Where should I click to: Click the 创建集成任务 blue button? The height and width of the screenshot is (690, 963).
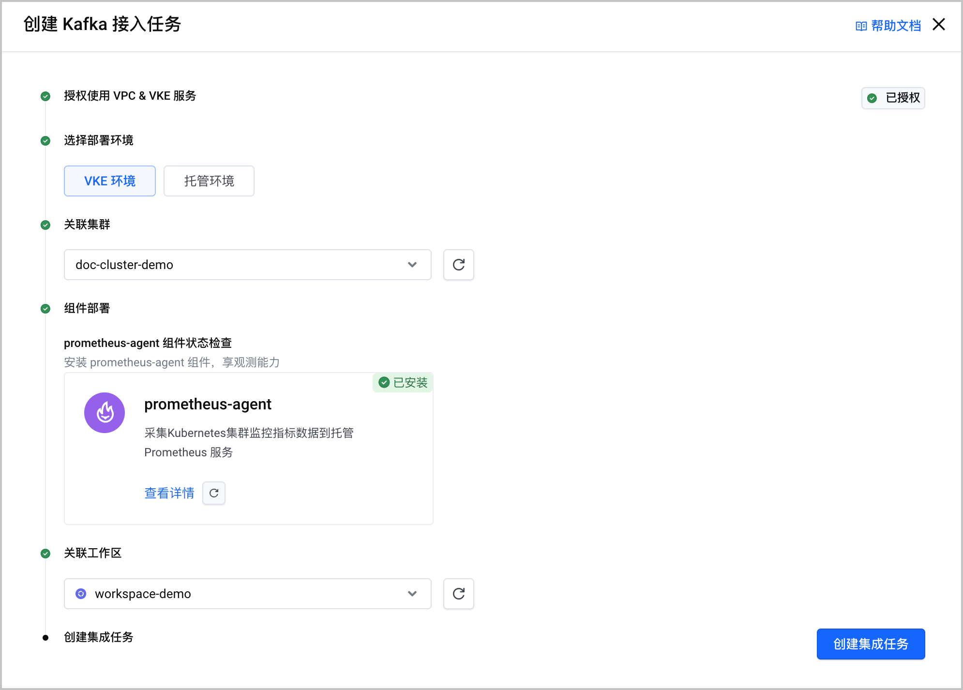pyautogui.click(x=871, y=644)
